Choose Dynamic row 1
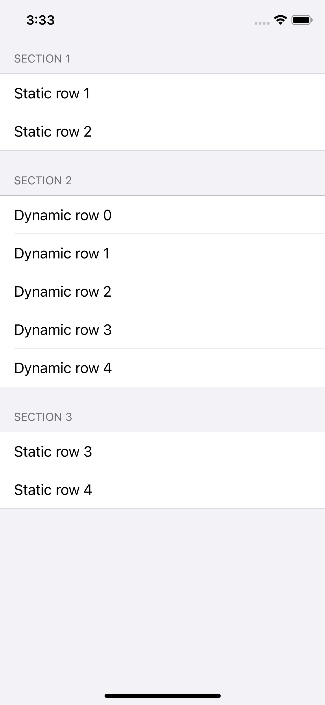Image resolution: width=325 pixels, height=705 pixels. pos(162,253)
